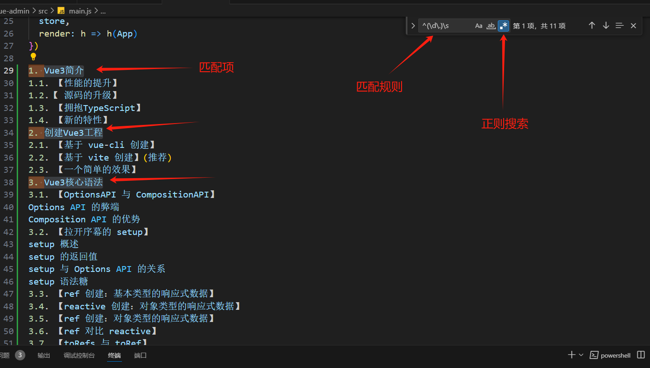Click line number 29 in the gutter
This screenshot has width=650, height=368.
[9, 70]
